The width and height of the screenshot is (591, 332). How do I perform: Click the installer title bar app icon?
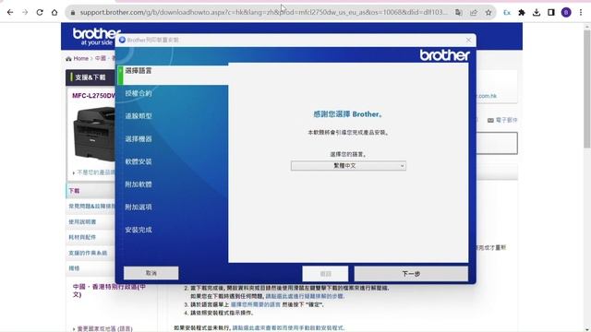tap(122, 40)
